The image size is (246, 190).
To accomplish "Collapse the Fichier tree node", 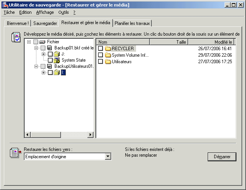I will pos(30,42).
